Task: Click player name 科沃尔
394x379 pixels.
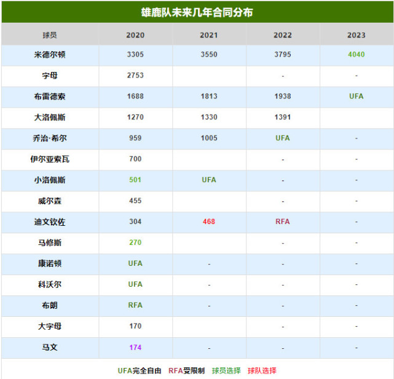Action: (50, 284)
